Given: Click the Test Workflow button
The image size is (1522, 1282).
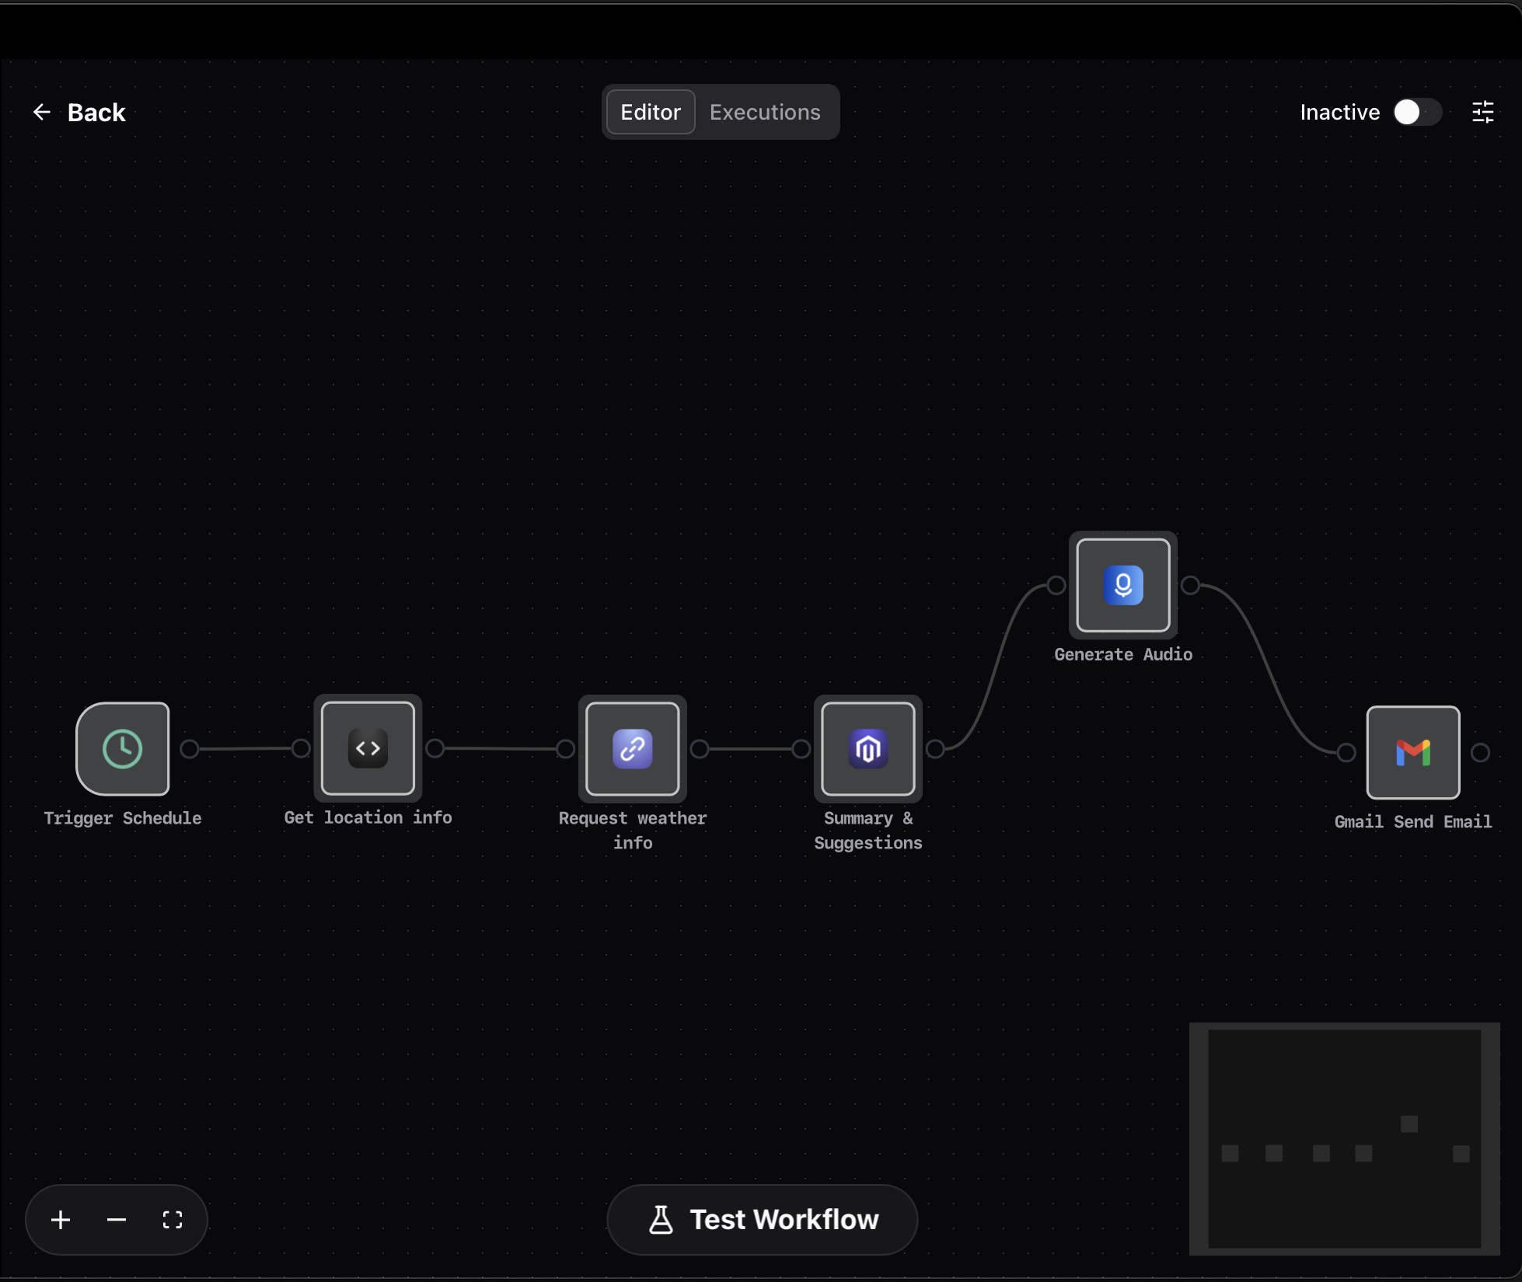Looking at the screenshot, I should point(763,1220).
